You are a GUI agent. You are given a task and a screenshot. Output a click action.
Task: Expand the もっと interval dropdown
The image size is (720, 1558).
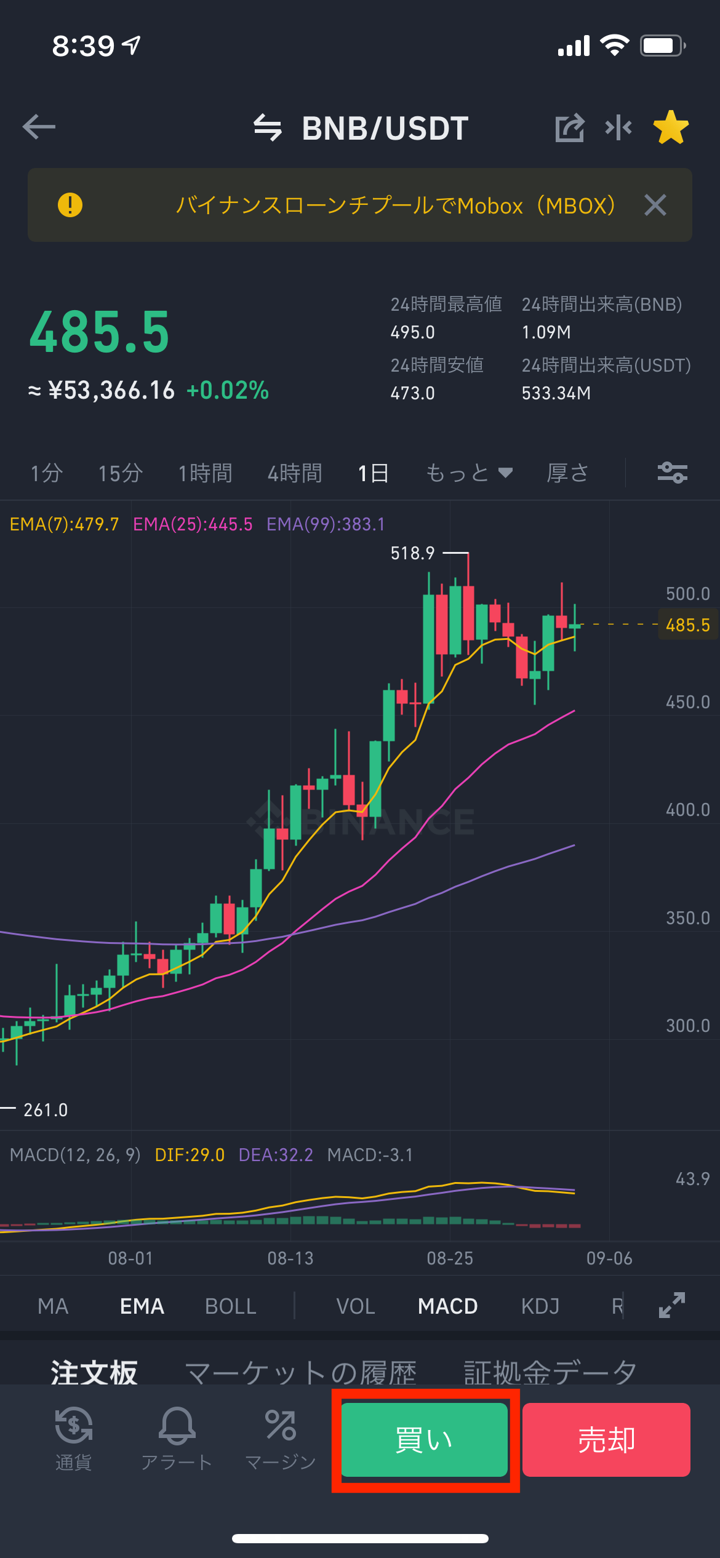click(470, 473)
